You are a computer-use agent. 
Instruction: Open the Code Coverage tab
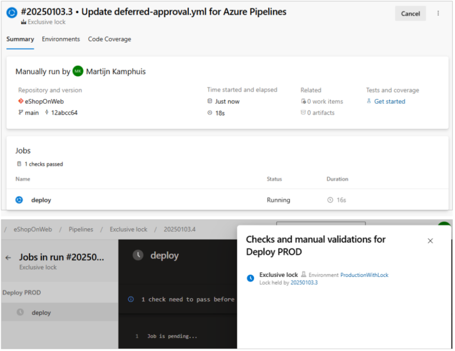(x=110, y=39)
